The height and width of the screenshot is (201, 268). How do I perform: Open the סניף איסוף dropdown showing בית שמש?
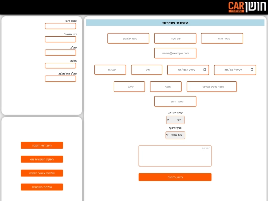[x=175, y=135]
